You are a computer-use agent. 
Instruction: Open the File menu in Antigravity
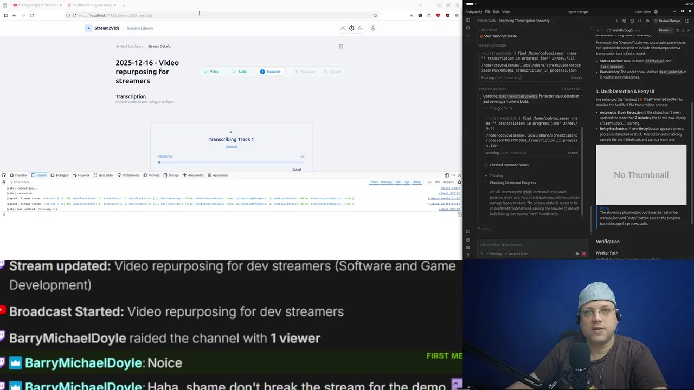coord(487,11)
